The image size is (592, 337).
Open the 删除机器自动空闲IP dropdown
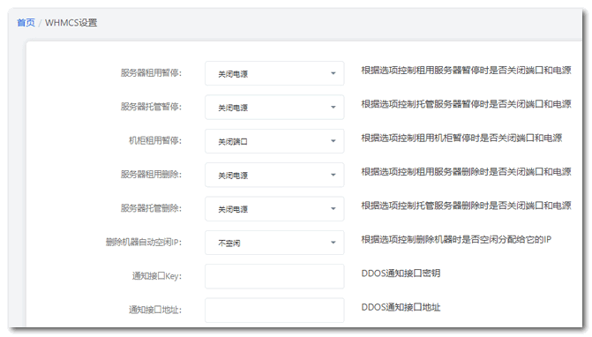[x=274, y=243]
